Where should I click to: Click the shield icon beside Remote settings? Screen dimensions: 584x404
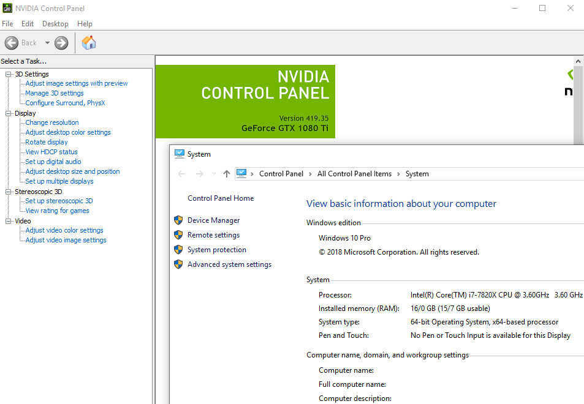click(178, 234)
